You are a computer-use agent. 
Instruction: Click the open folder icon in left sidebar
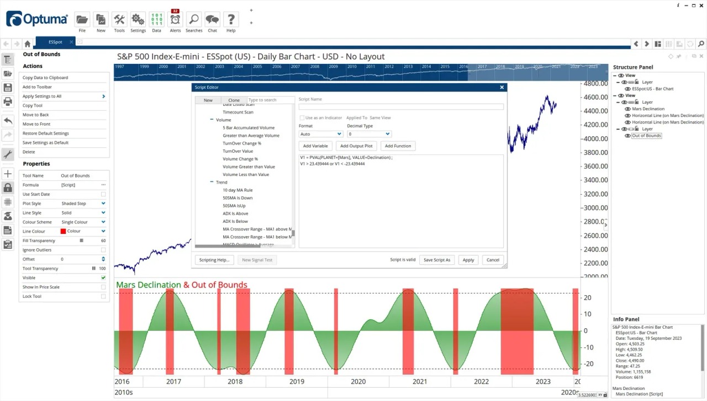8,73
